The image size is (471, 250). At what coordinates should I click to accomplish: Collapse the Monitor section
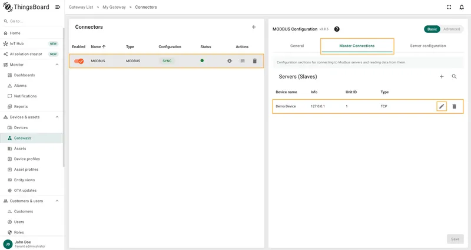click(57, 65)
